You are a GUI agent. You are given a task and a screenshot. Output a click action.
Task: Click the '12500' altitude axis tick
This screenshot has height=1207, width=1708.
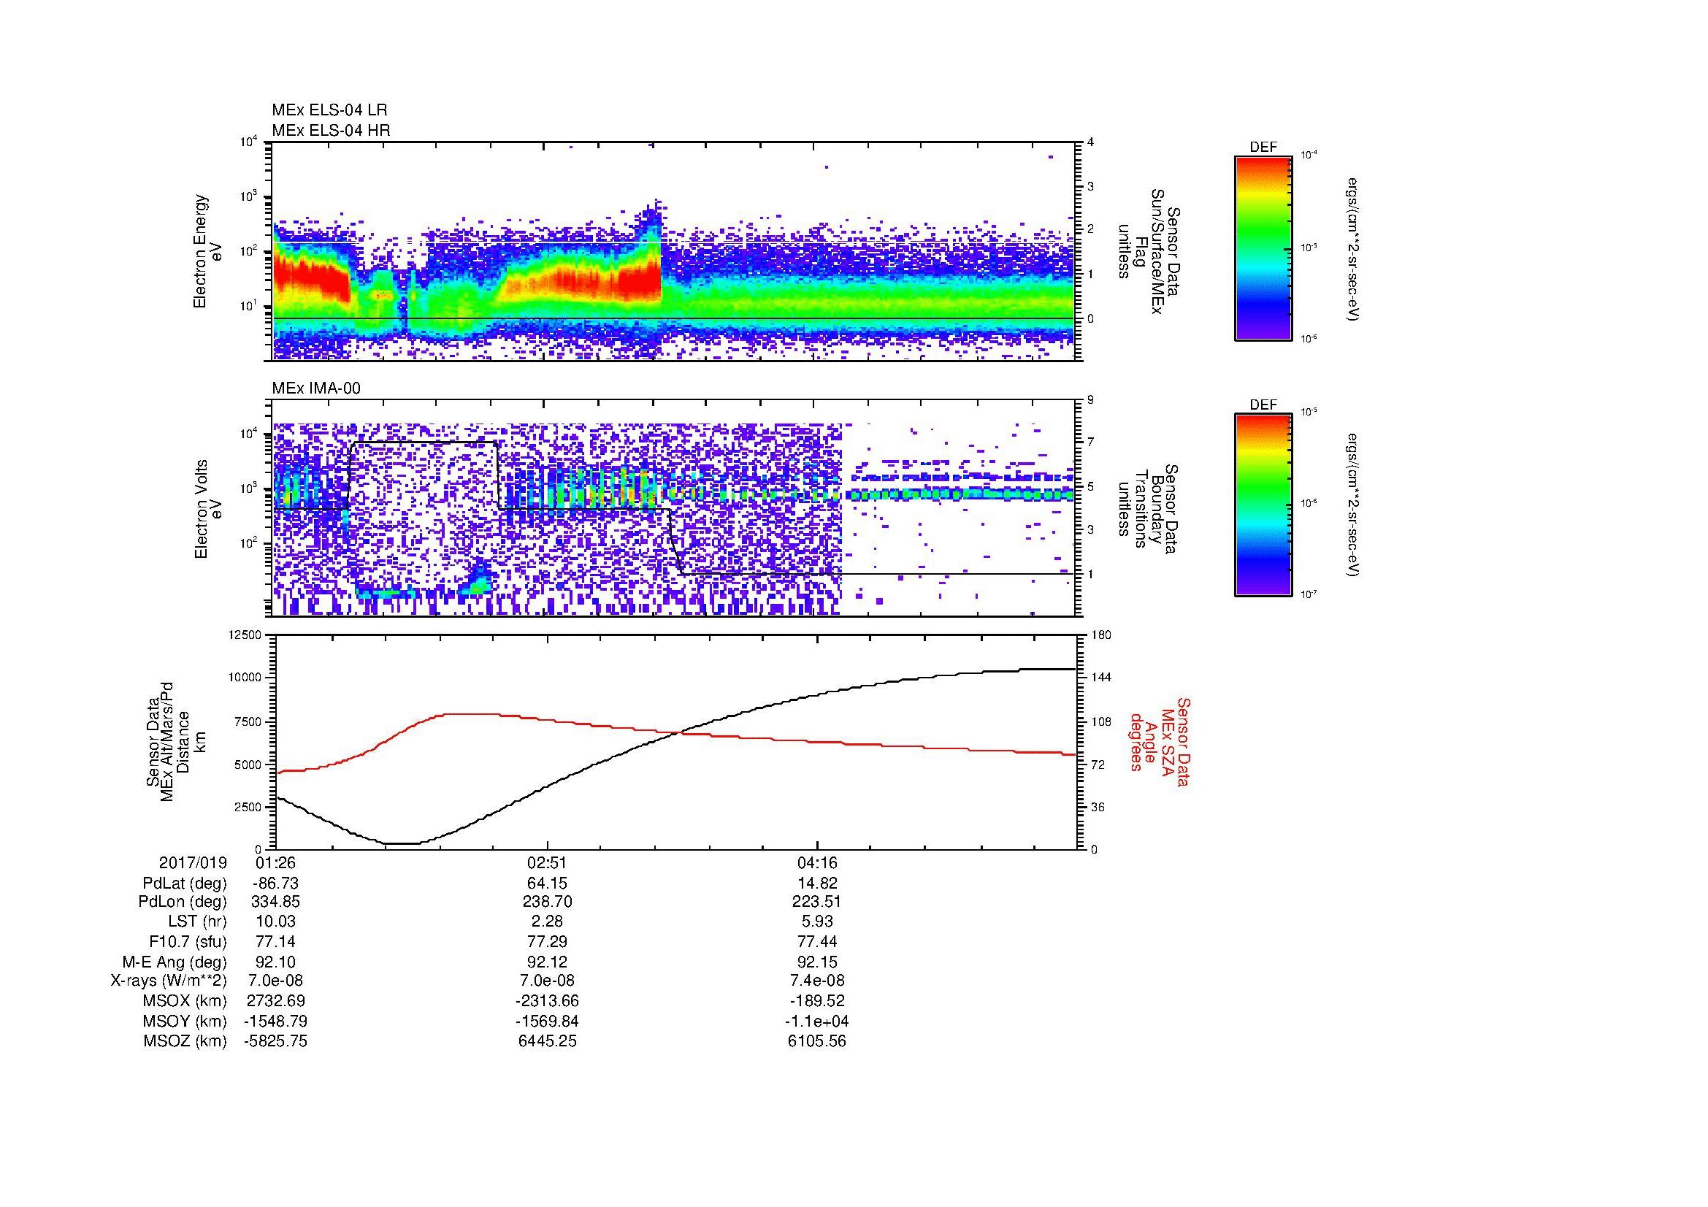click(x=246, y=635)
